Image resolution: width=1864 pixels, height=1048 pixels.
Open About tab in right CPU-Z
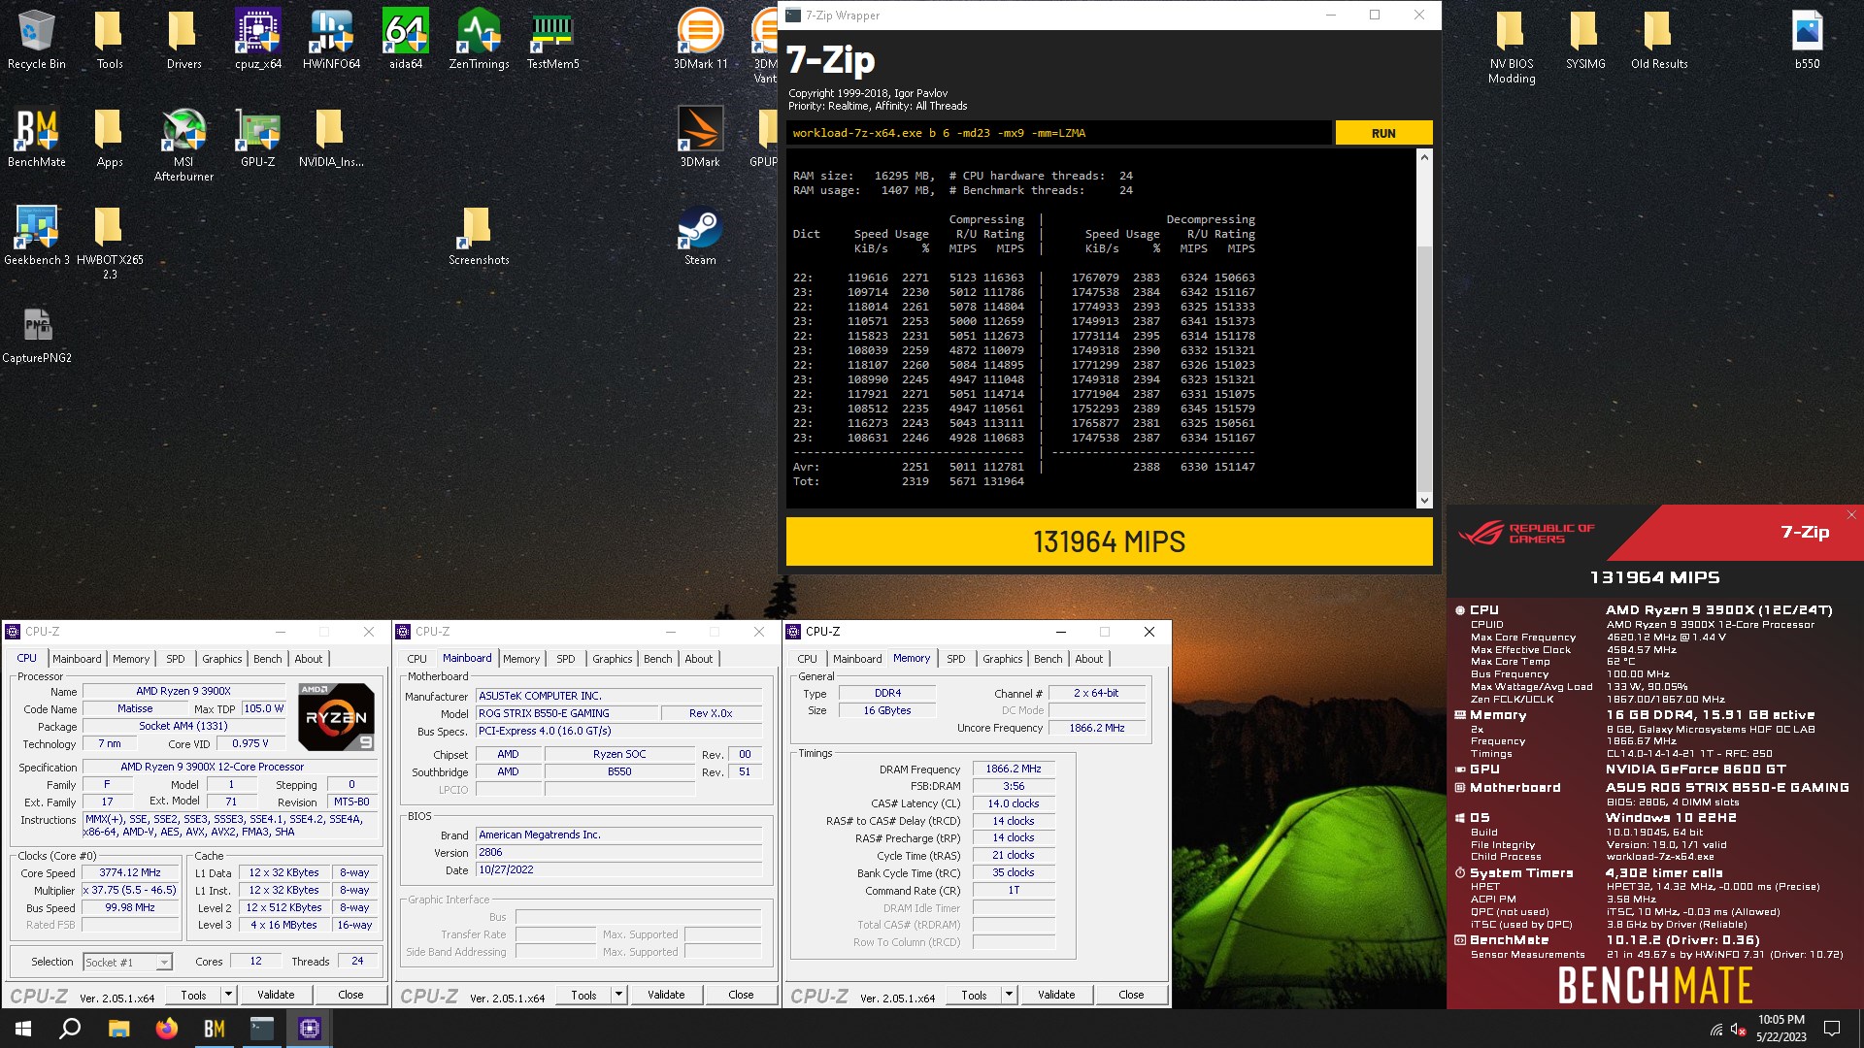[1088, 659]
